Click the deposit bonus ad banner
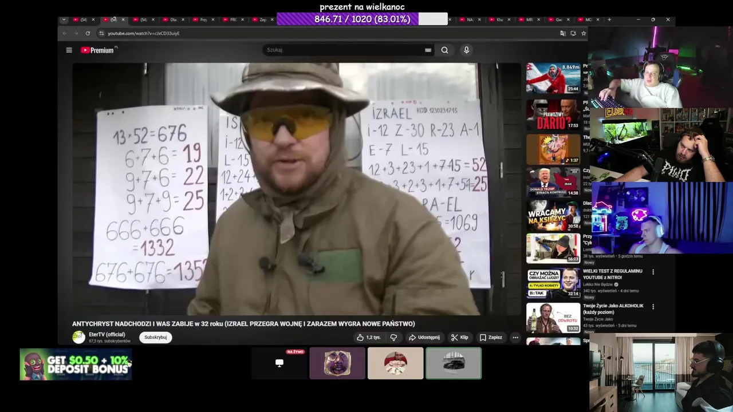733x412 pixels. tap(76, 365)
